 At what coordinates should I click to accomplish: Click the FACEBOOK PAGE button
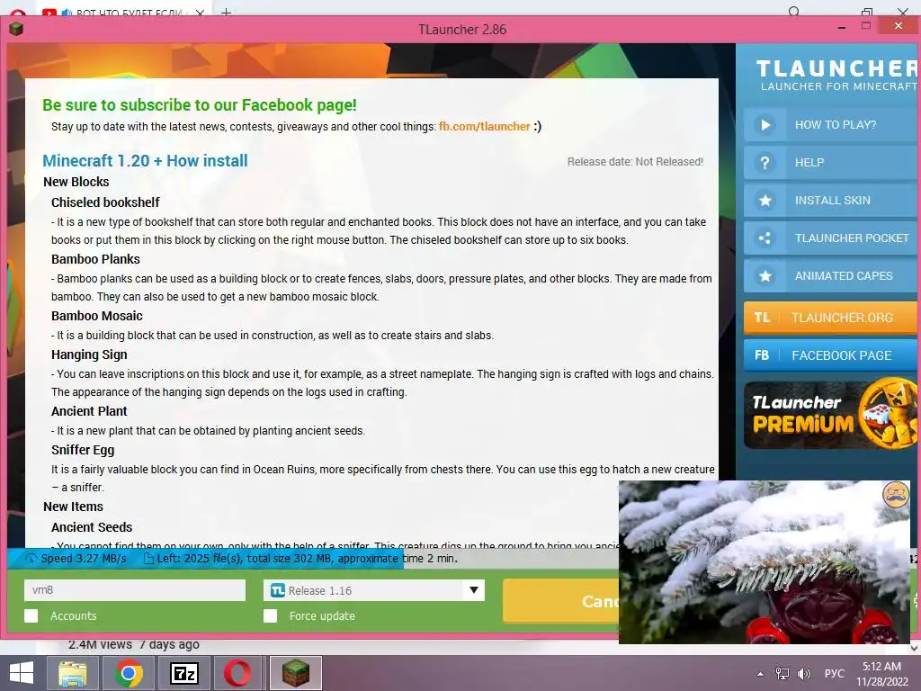pyautogui.click(x=832, y=354)
